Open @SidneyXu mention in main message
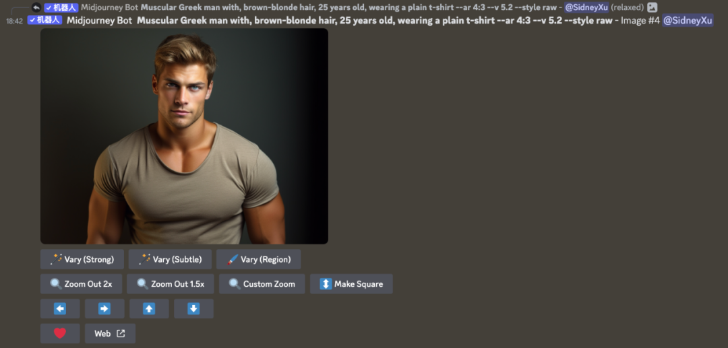Screen dimensions: 728x348 [x=688, y=20]
